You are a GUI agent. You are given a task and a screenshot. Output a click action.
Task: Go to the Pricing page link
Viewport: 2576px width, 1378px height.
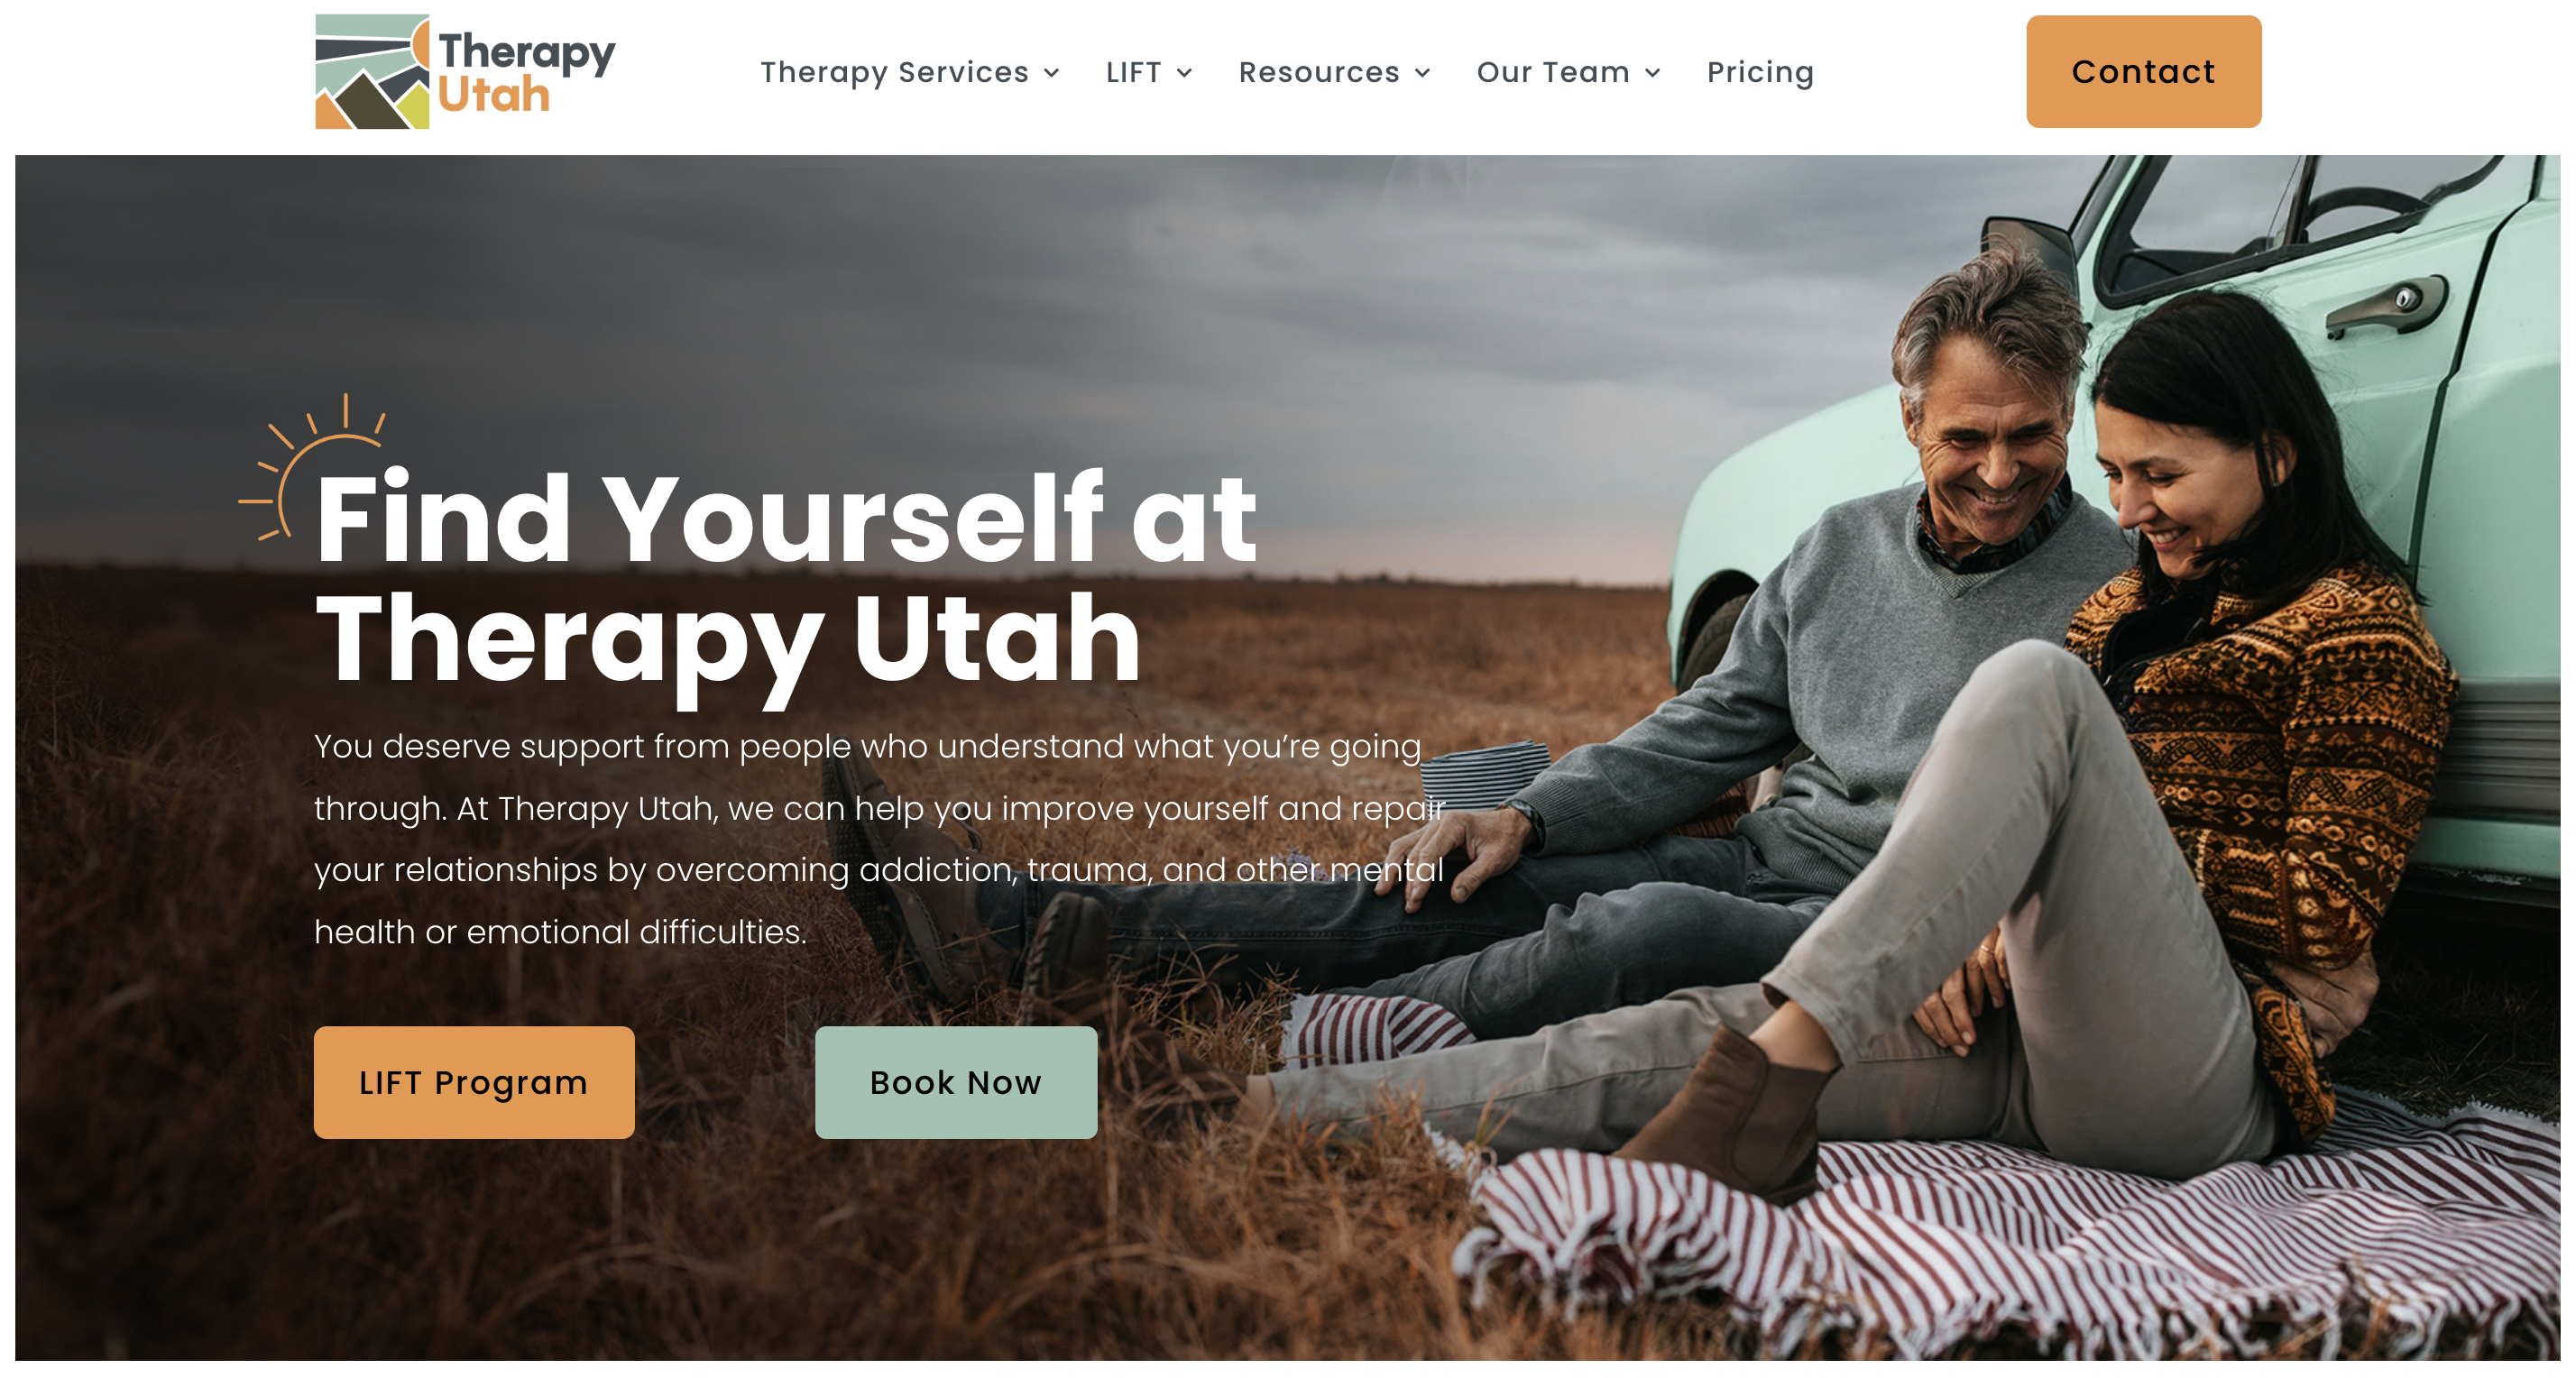(1760, 73)
